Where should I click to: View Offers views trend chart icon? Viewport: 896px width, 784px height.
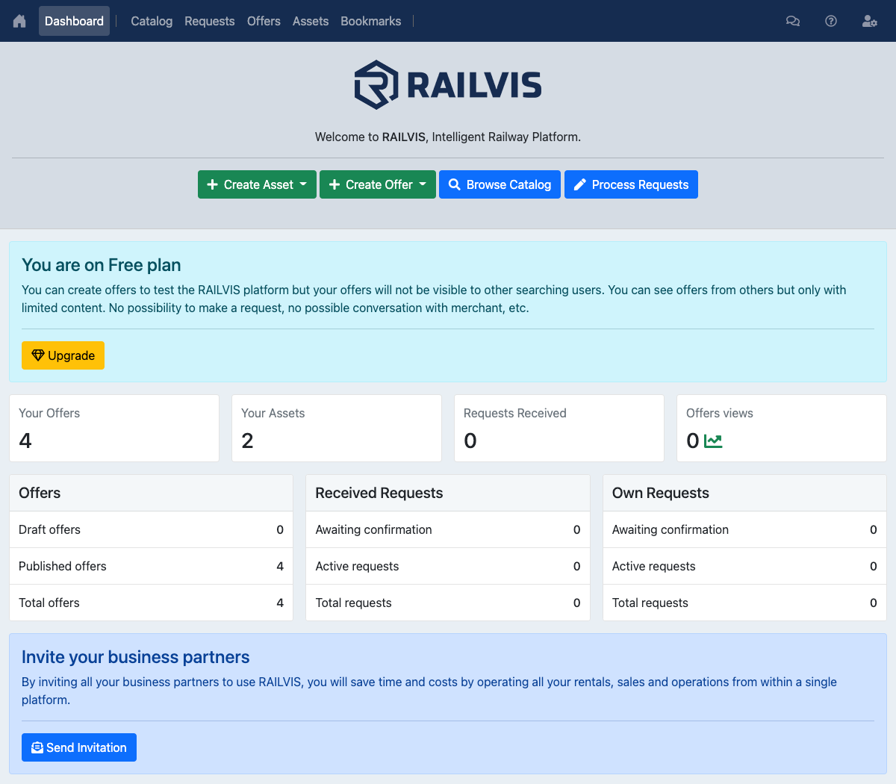click(713, 441)
